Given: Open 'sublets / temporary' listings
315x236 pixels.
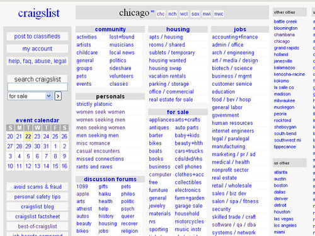Looking at the screenshot, I should pos(172,52).
